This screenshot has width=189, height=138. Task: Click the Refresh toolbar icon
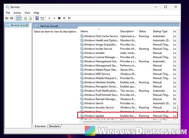pos(25,18)
